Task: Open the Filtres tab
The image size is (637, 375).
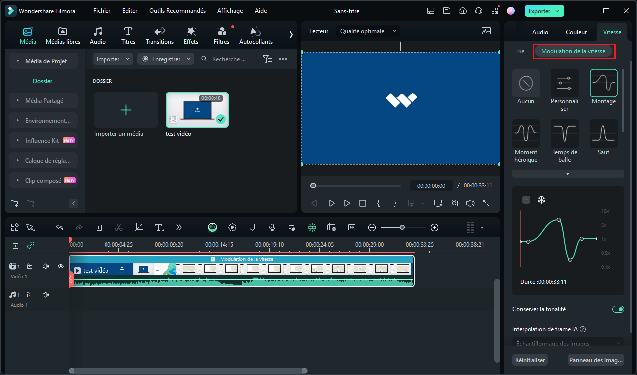Action: click(x=222, y=36)
